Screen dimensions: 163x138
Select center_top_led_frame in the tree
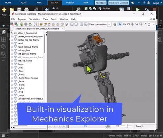click(29, 40)
